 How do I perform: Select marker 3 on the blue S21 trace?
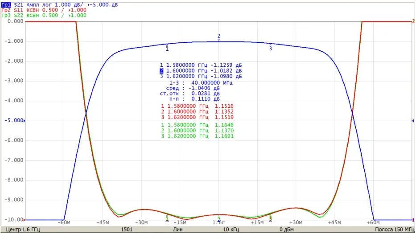point(270,47)
